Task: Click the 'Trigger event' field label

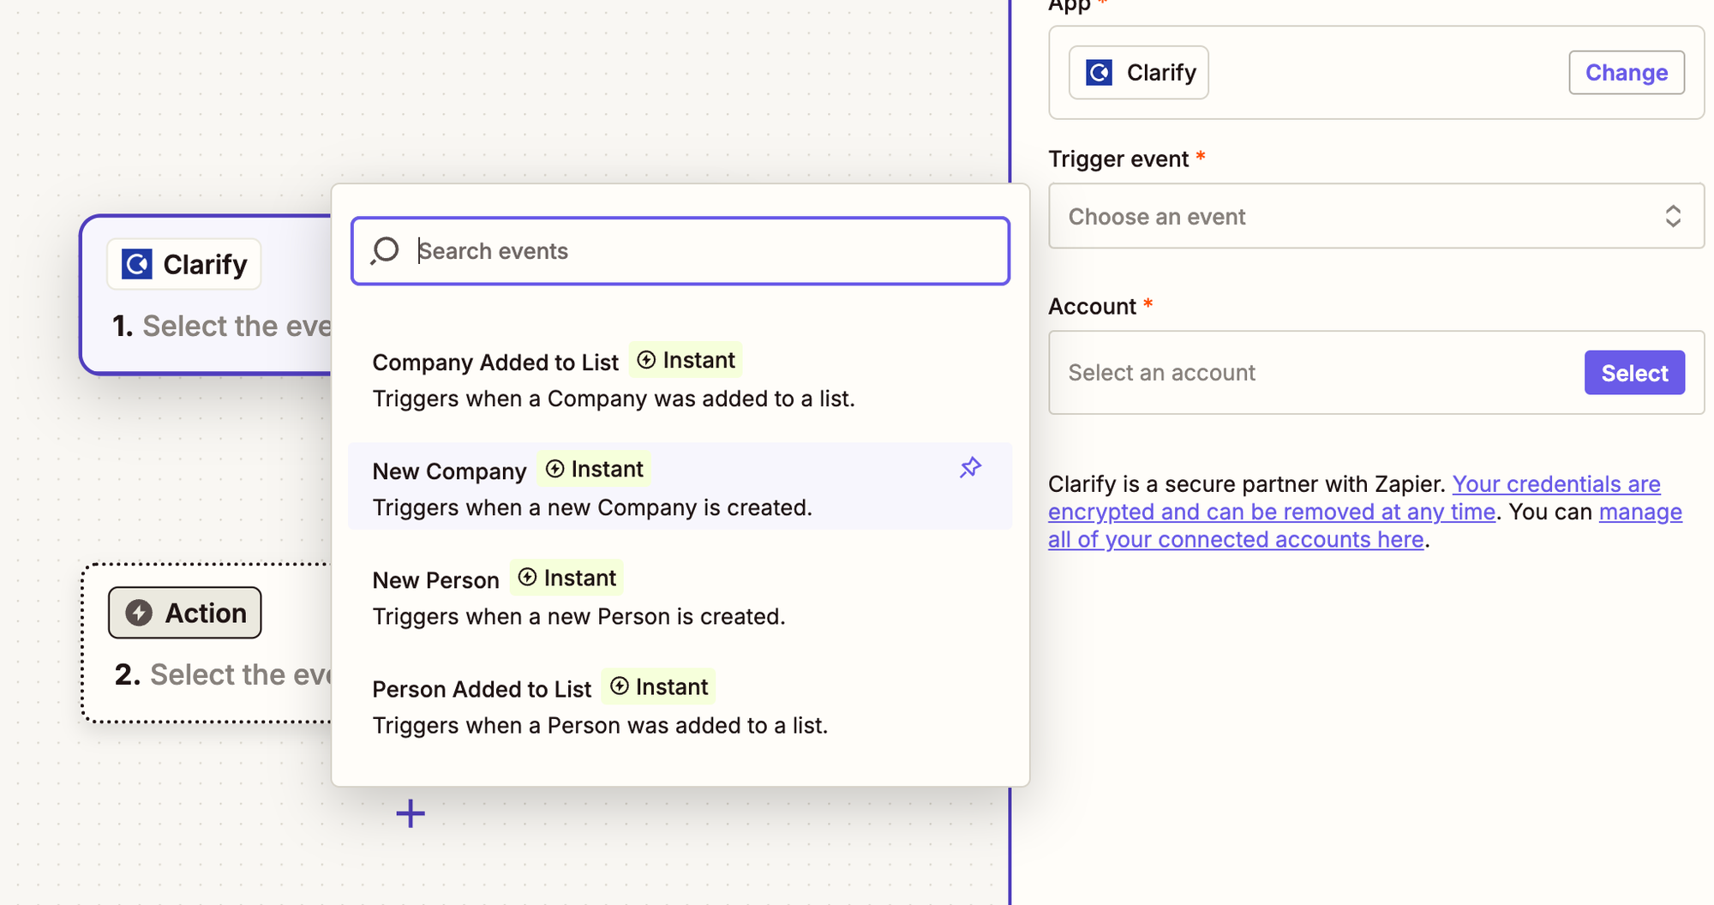Action: tap(1118, 159)
